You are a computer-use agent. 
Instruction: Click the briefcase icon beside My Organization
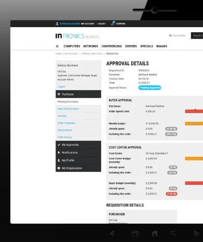pos(59,168)
